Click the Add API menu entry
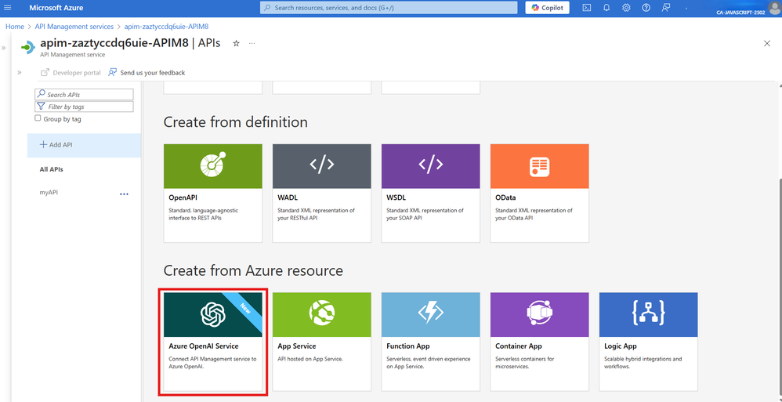 (61, 145)
